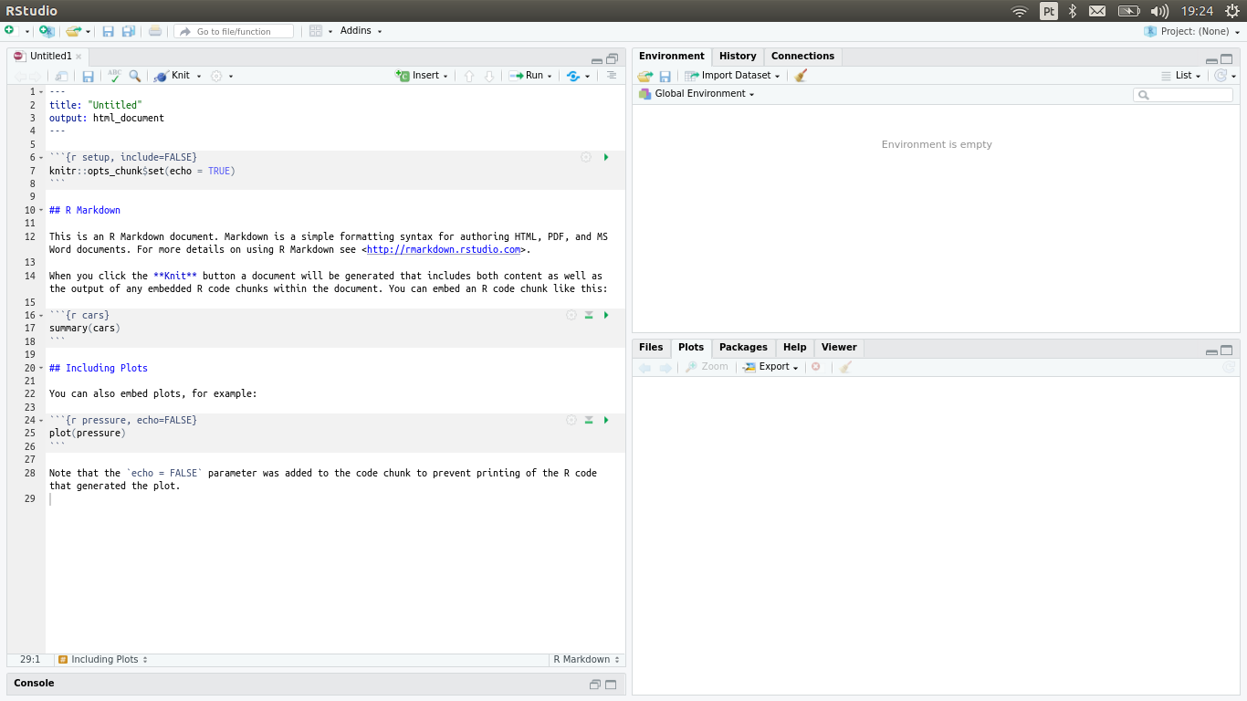Open the rmarkdown.rstudio.com link
The width and height of the screenshot is (1247, 701).
[x=444, y=250]
